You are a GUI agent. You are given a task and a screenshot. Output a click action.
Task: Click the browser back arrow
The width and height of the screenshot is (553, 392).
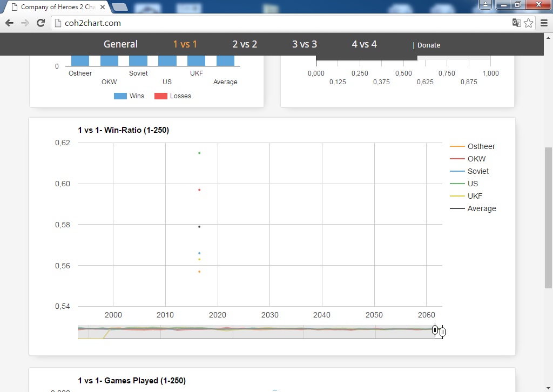(x=9, y=23)
